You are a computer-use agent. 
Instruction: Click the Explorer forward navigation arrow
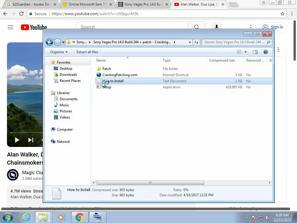tap(57, 42)
